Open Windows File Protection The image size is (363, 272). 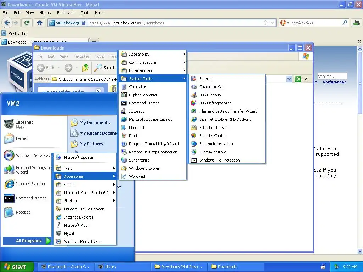tap(227, 160)
